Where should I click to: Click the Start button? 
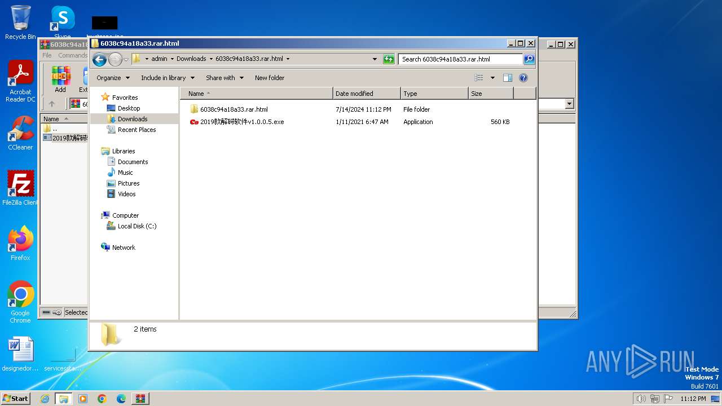tap(15, 398)
